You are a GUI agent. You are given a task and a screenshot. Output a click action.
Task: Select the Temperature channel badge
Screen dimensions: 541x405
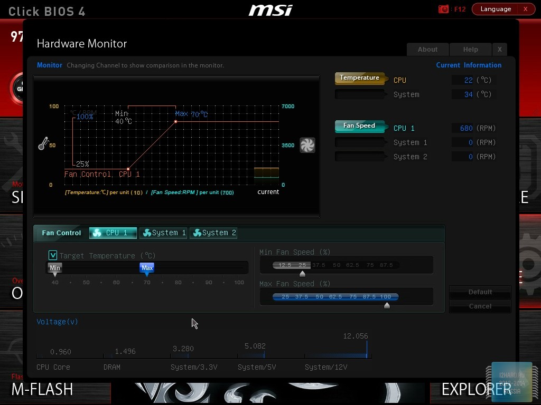[360, 78]
